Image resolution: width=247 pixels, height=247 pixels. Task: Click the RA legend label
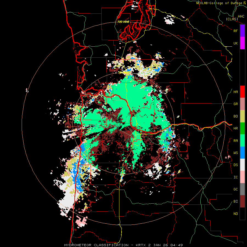coord(236,141)
